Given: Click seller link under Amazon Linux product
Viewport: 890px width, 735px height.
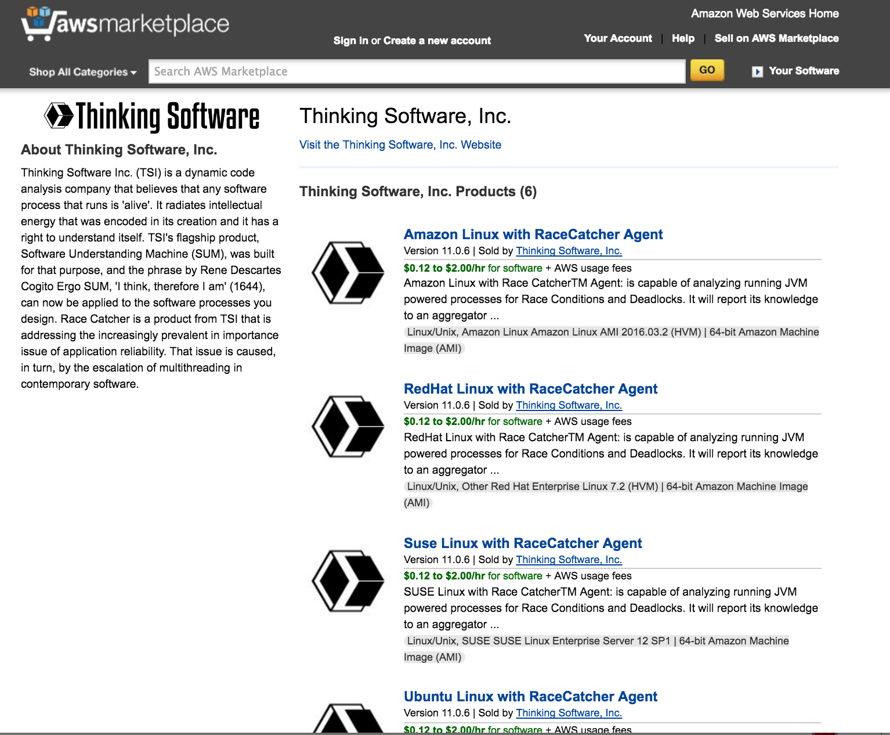Looking at the screenshot, I should point(569,251).
